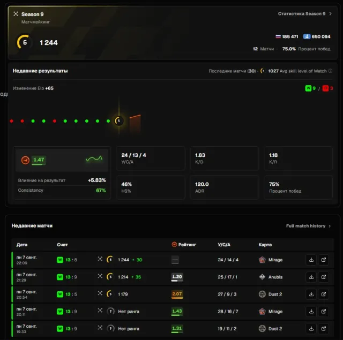Click the 75% Процент побед stat card
Image resolution: width=343 pixels, height=340 pixels.
(298, 187)
